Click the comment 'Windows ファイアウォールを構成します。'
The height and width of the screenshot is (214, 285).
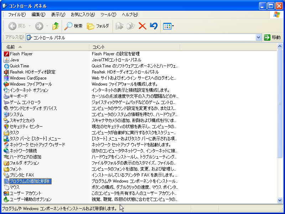(x=125, y=84)
